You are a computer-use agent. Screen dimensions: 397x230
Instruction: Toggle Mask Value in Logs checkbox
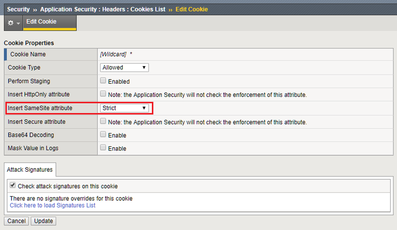point(103,148)
